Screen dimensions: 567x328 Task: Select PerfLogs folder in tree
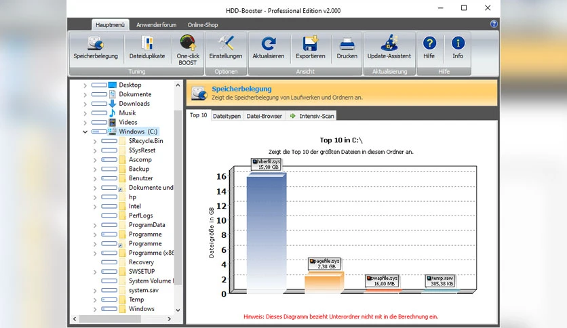tap(140, 216)
